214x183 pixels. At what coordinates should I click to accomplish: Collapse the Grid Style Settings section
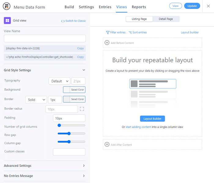pos(45,70)
